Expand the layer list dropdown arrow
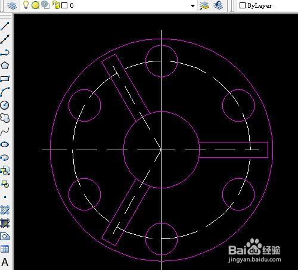This screenshot has width=298, height=270. pyautogui.click(x=193, y=6)
